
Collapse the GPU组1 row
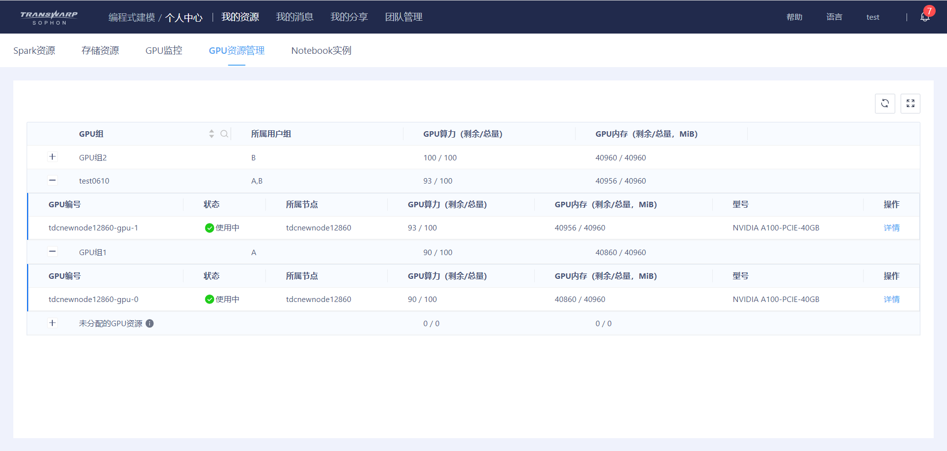coord(52,252)
